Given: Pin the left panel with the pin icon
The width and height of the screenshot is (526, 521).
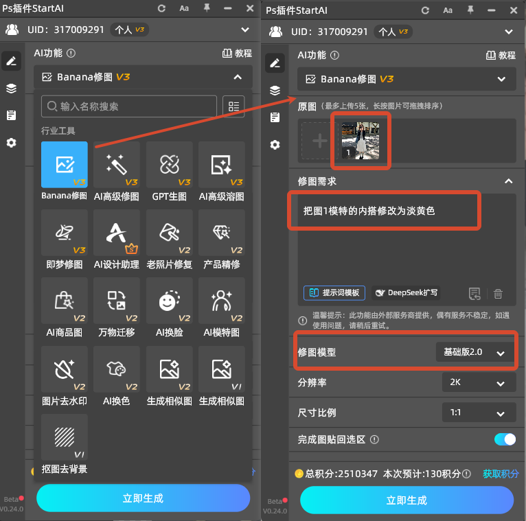Looking at the screenshot, I should 207,8.
